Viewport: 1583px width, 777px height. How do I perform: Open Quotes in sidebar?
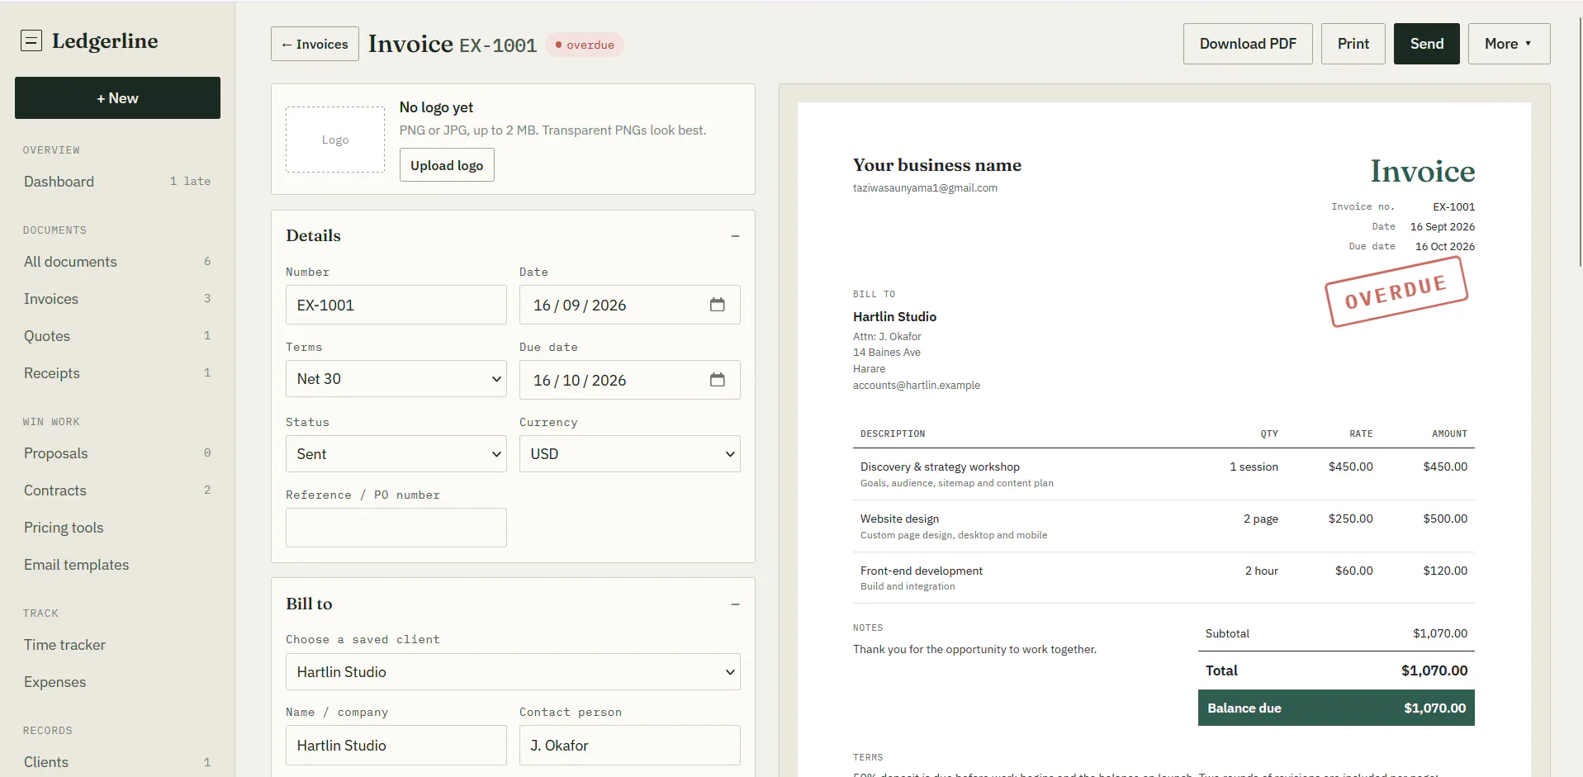click(x=117, y=336)
